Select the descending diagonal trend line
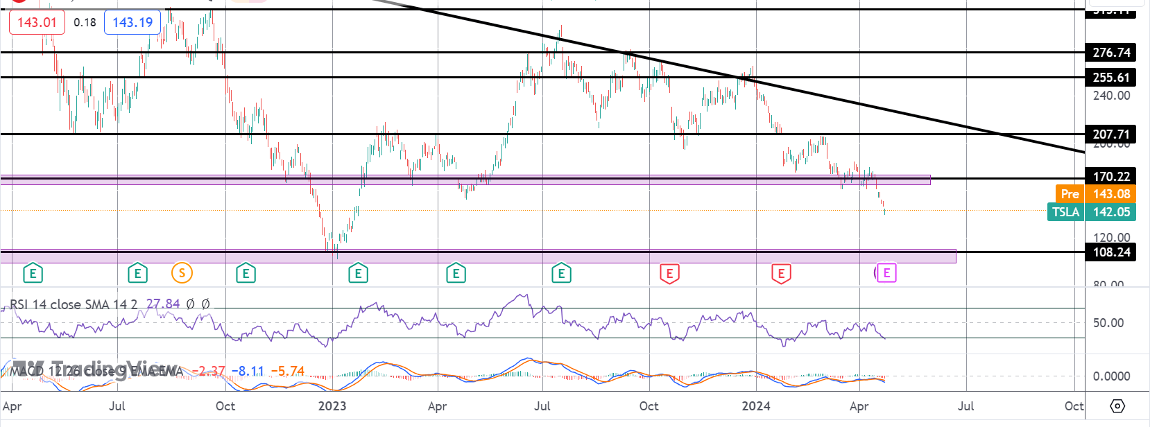 point(728,75)
